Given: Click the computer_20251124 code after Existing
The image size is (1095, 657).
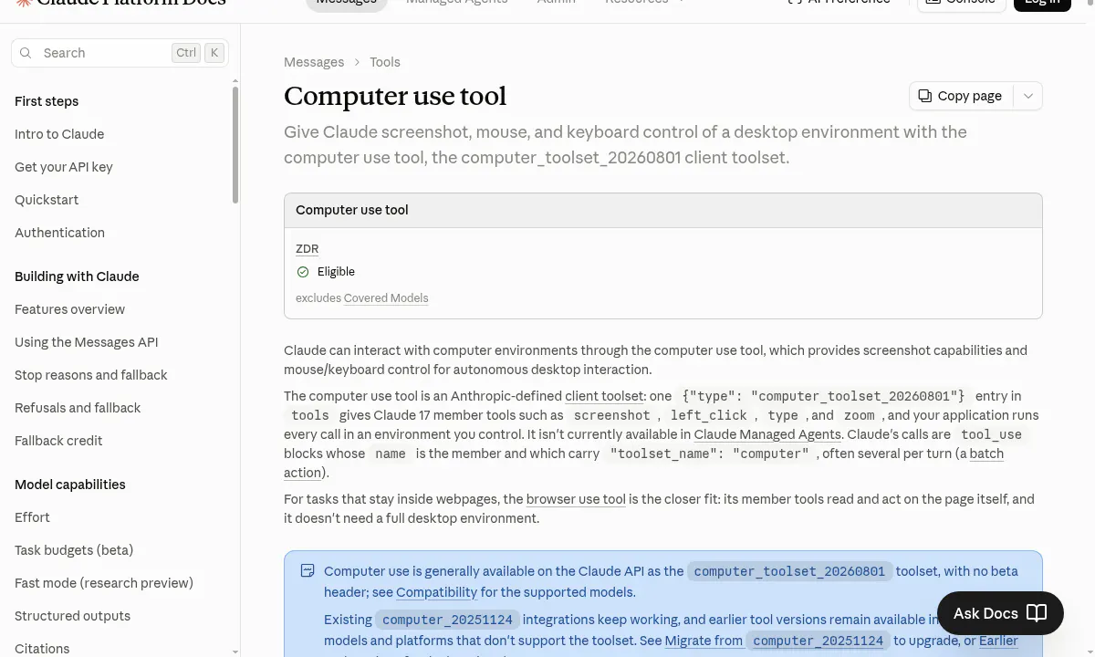Looking at the screenshot, I should (x=447, y=620).
